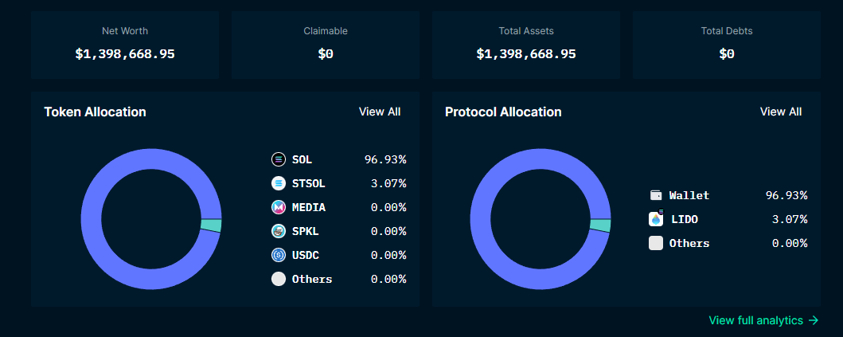Click the Total Assets amount
Screen dimensions: 843x337
click(526, 54)
